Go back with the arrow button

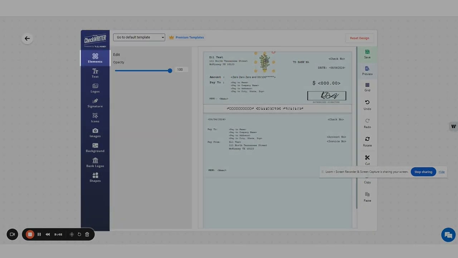coord(27,38)
